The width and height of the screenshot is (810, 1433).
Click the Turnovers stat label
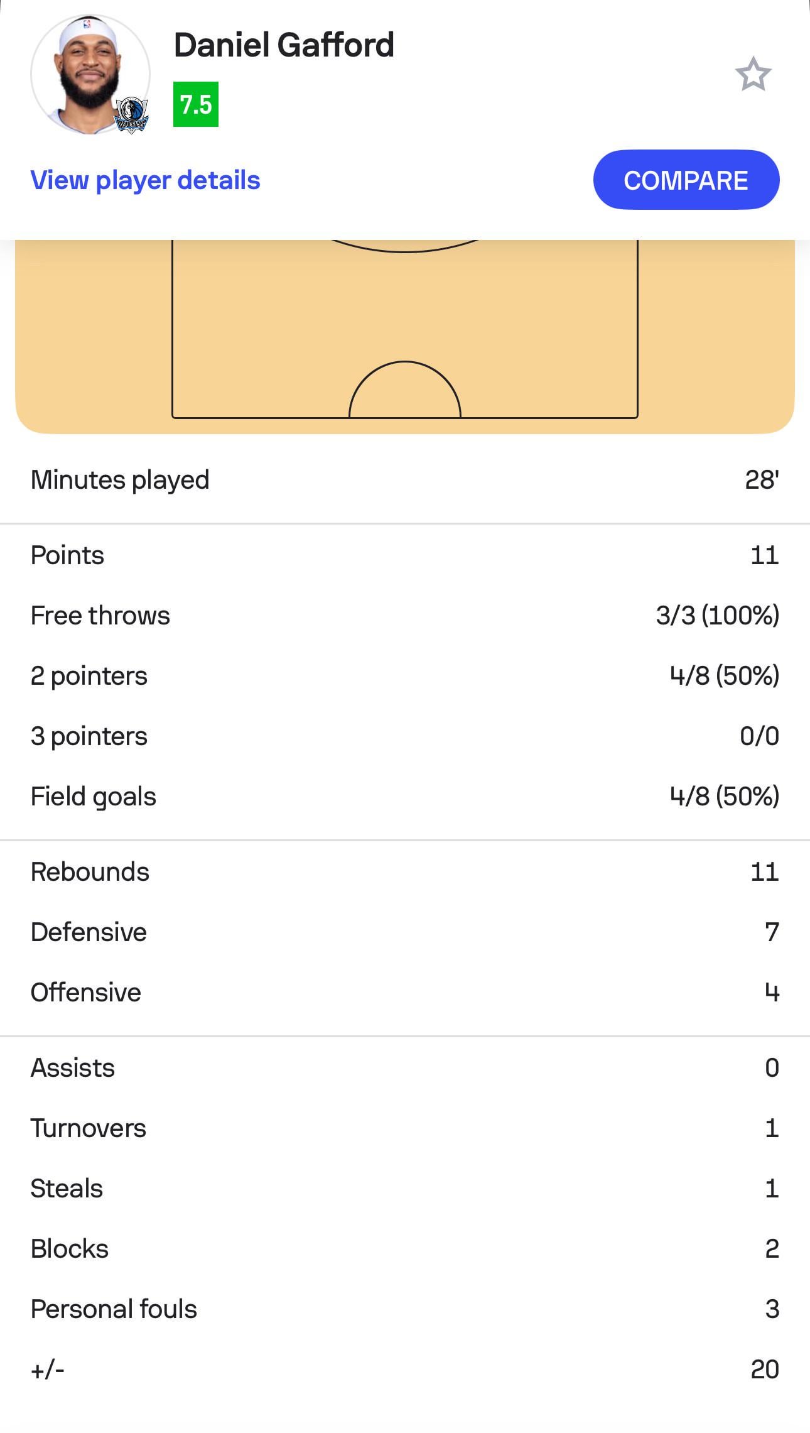pyautogui.click(x=88, y=1128)
